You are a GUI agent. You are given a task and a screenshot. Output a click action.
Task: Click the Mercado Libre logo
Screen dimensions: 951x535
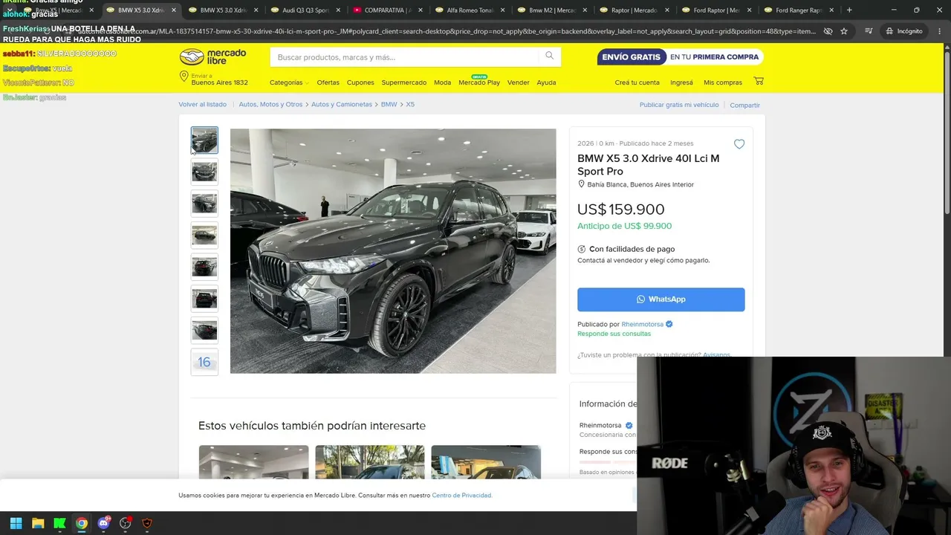(x=212, y=57)
